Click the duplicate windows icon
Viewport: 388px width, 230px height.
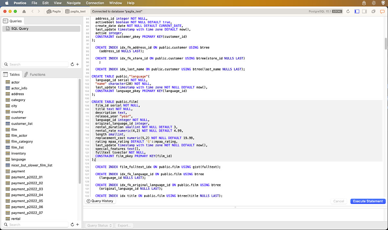click(x=373, y=11)
